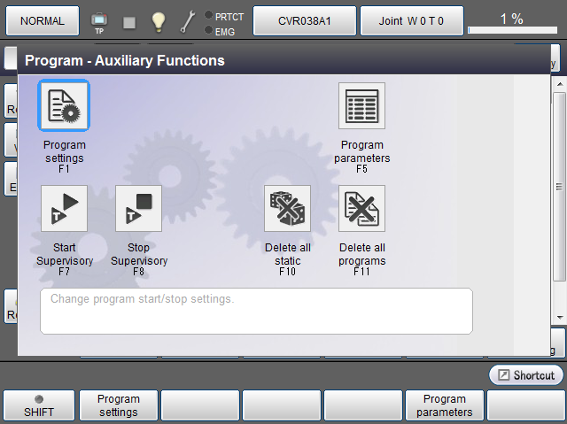Image resolution: width=567 pixels, height=424 pixels.
Task: Click the 1 % speed bar
Action: pyautogui.click(x=511, y=21)
